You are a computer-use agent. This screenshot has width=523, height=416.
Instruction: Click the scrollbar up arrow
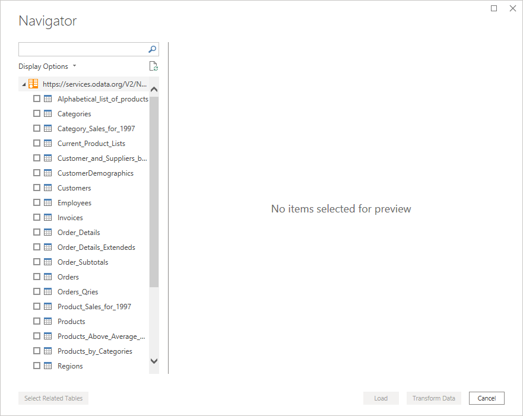(154, 90)
